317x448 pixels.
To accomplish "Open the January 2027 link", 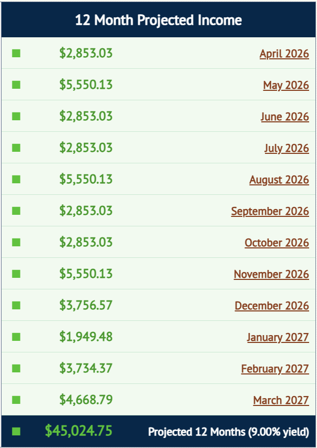I will [278, 337].
